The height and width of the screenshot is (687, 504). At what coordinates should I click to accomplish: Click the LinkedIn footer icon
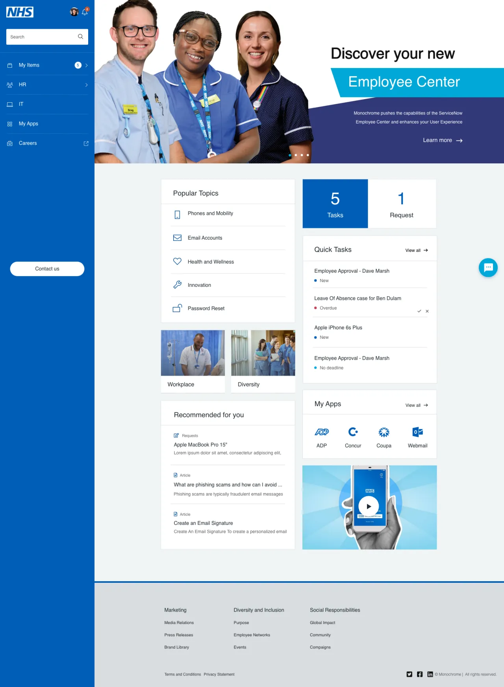tap(430, 674)
